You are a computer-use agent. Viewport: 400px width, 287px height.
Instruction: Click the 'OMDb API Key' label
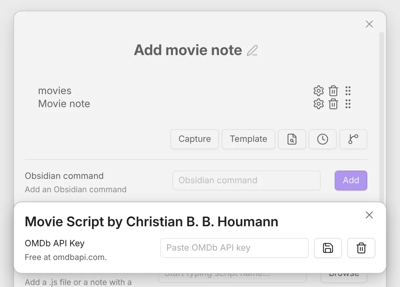pos(55,243)
